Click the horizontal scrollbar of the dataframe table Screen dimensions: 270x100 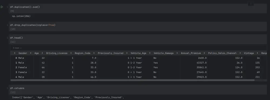tap(132, 80)
